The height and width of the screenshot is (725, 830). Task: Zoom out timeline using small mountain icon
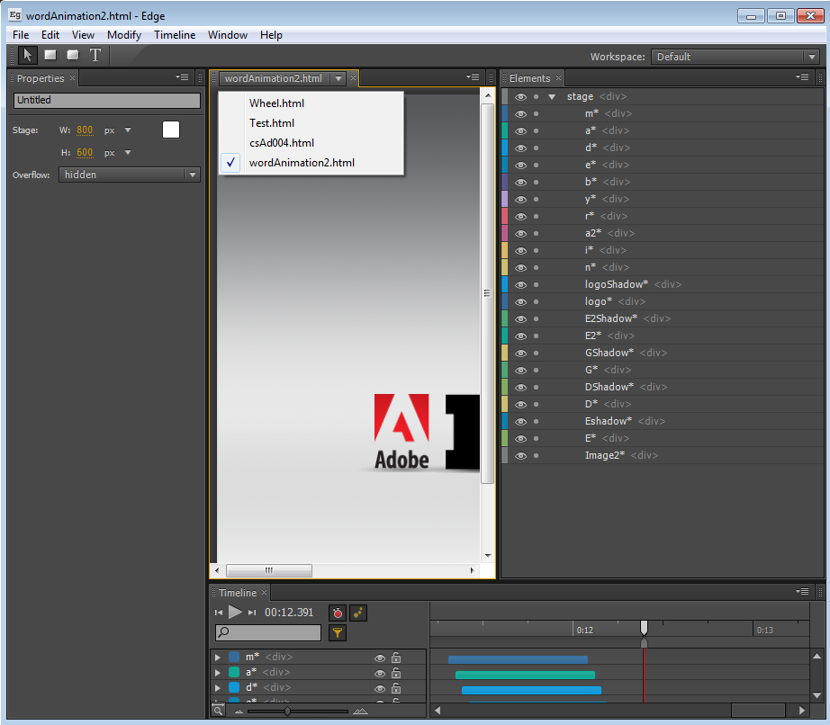tap(239, 712)
